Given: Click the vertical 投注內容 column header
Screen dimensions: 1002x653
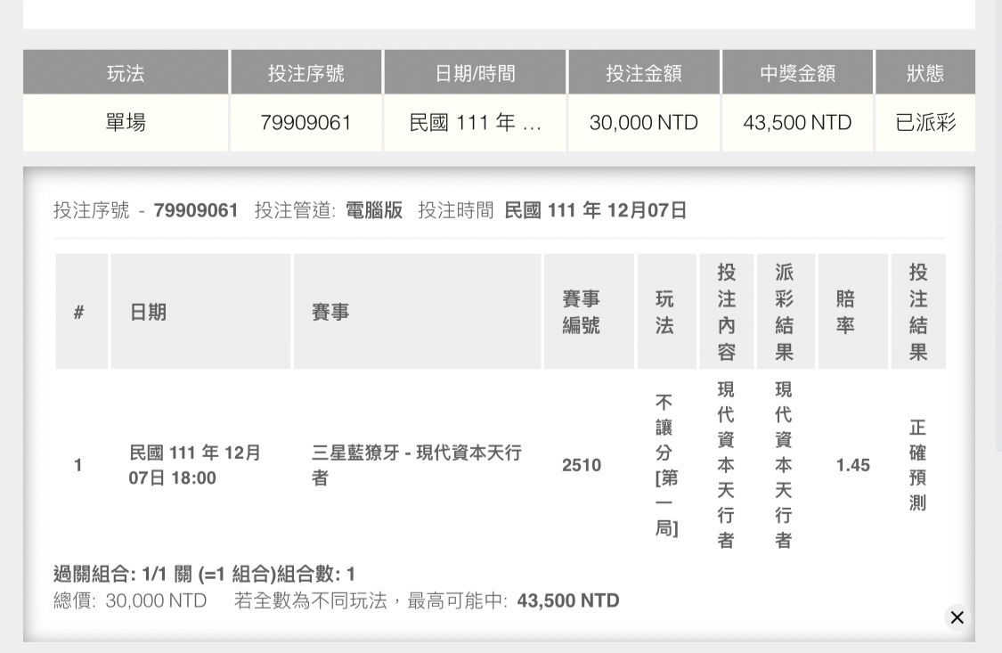Looking at the screenshot, I should (727, 311).
